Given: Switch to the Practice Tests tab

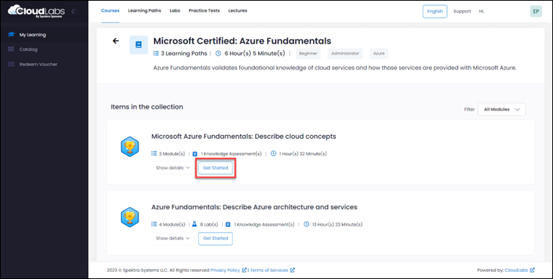Looking at the screenshot, I should pyautogui.click(x=204, y=10).
